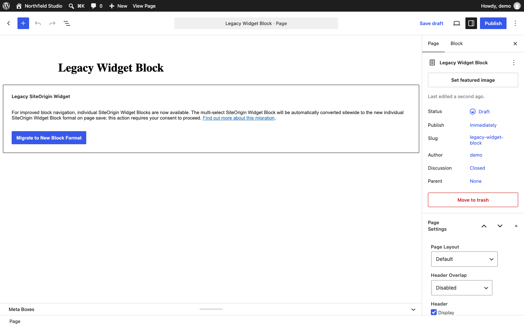Open page actions three-dot menu

[x=514, y=62]
